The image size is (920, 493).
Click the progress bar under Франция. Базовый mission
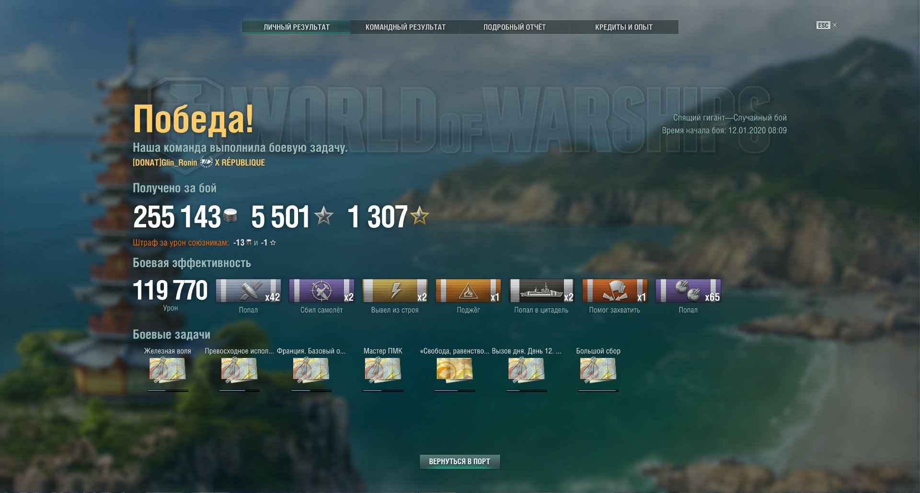(x=311, y=391)
